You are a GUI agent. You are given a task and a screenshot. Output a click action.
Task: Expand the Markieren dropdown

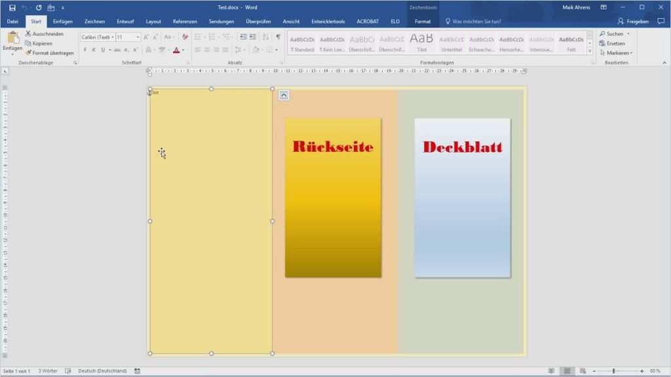(x=632, y=52)
